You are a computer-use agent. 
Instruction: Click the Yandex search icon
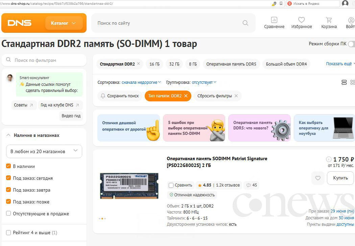(289, 4)
